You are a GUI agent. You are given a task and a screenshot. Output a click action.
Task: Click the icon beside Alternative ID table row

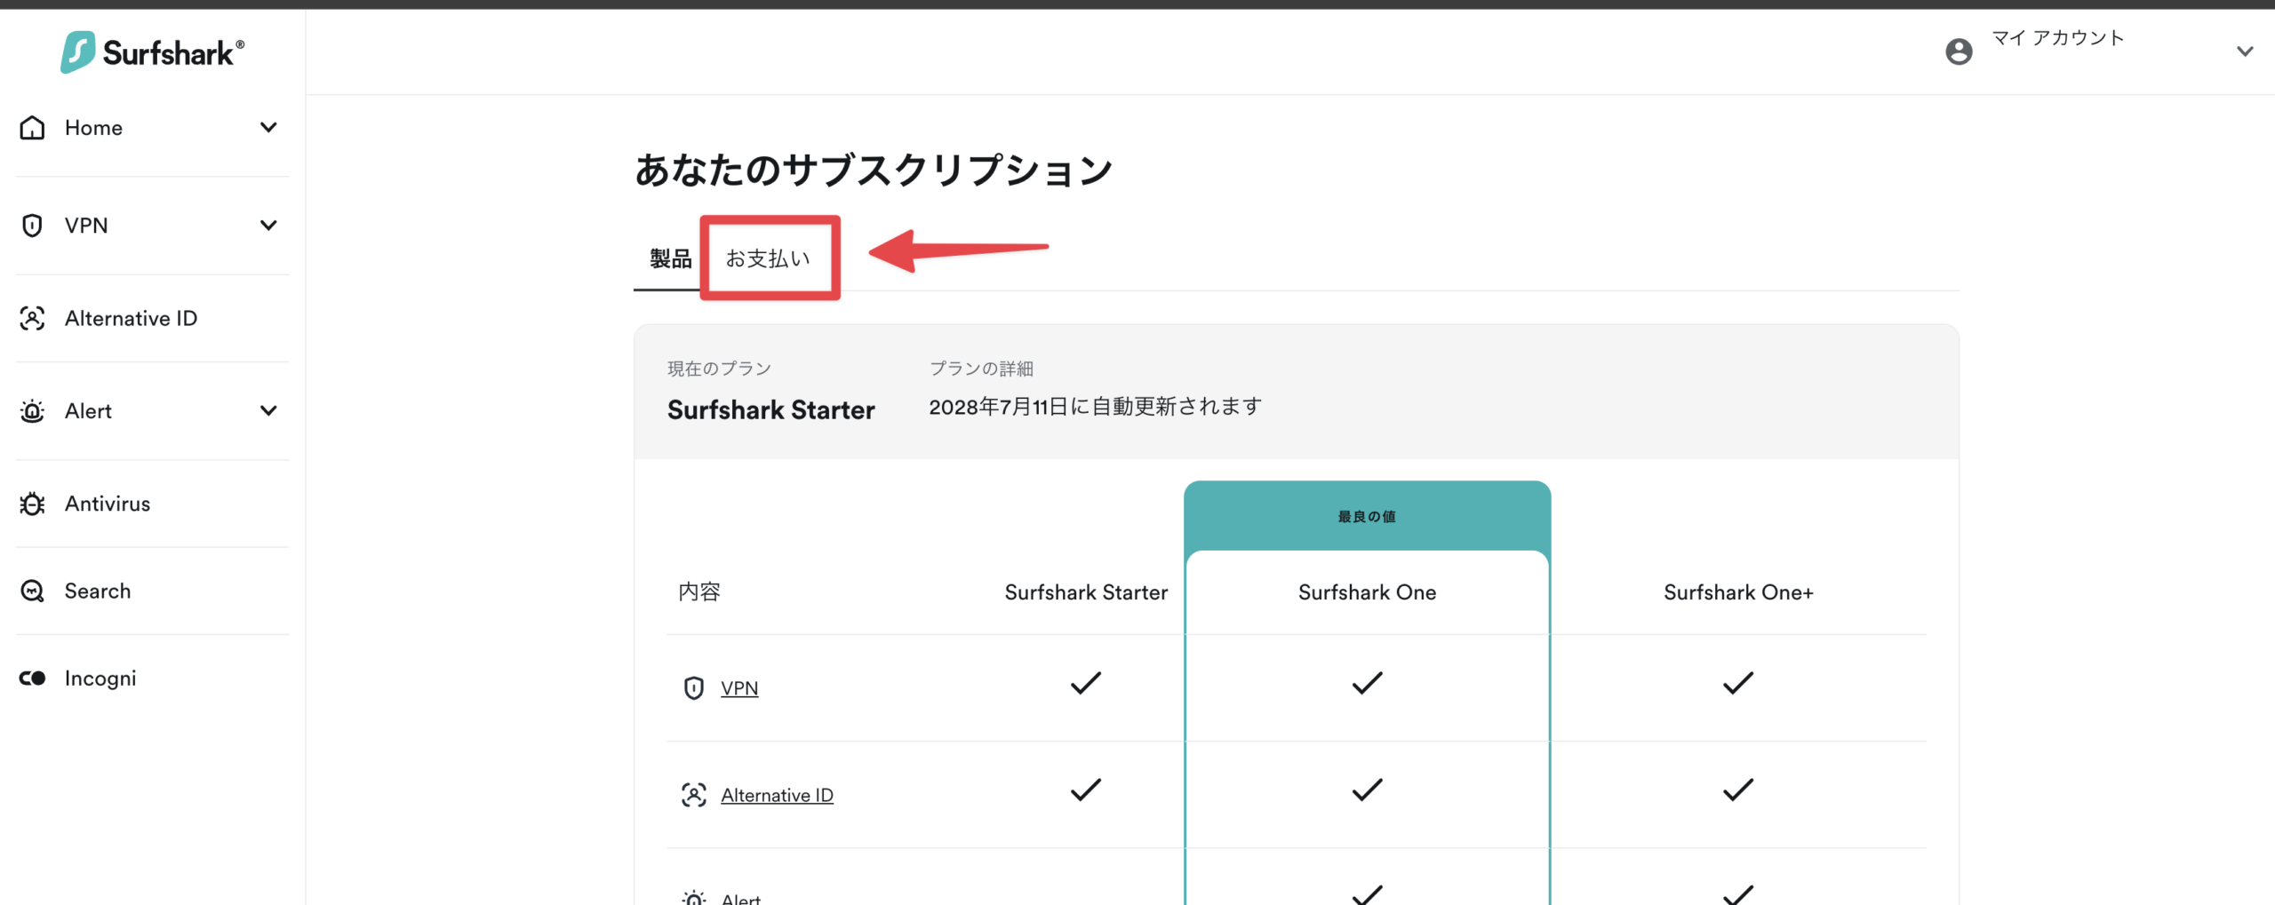[694, 795]
